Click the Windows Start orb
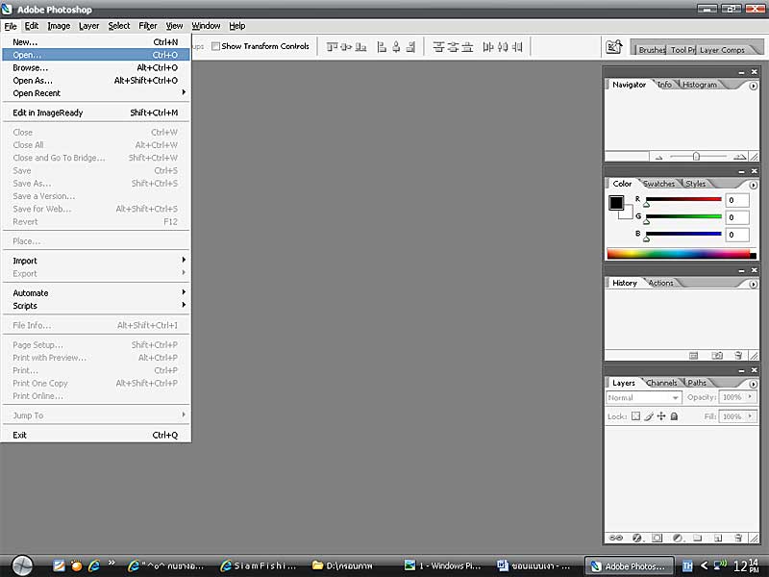Image resolution: width=769 pixels, height=577 pixels. [22, 565]
